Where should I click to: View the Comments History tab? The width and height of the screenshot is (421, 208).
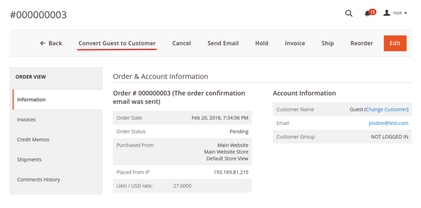click(x=39, y=180)
